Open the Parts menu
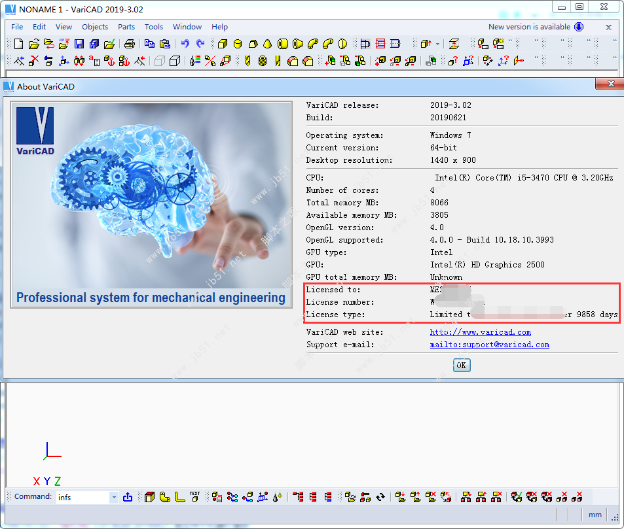The width and height of the screenshot is (624, 529). [126, 27]
